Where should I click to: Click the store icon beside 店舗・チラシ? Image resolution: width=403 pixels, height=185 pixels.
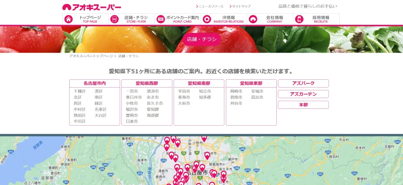(x=115, y=19)
